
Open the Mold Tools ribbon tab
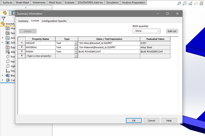click(x=55, y=2)
